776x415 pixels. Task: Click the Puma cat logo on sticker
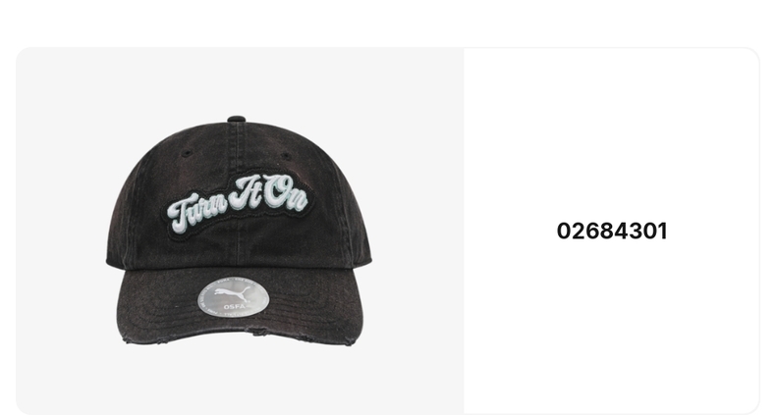(233, 293)
